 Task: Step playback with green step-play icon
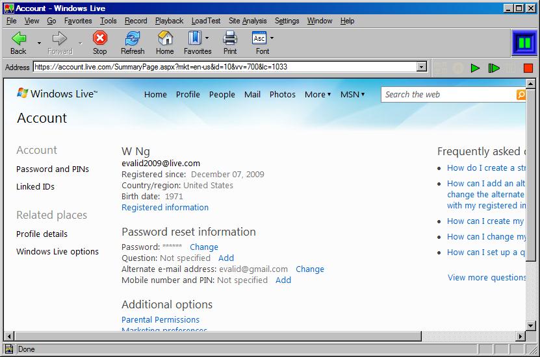[494, 68]
